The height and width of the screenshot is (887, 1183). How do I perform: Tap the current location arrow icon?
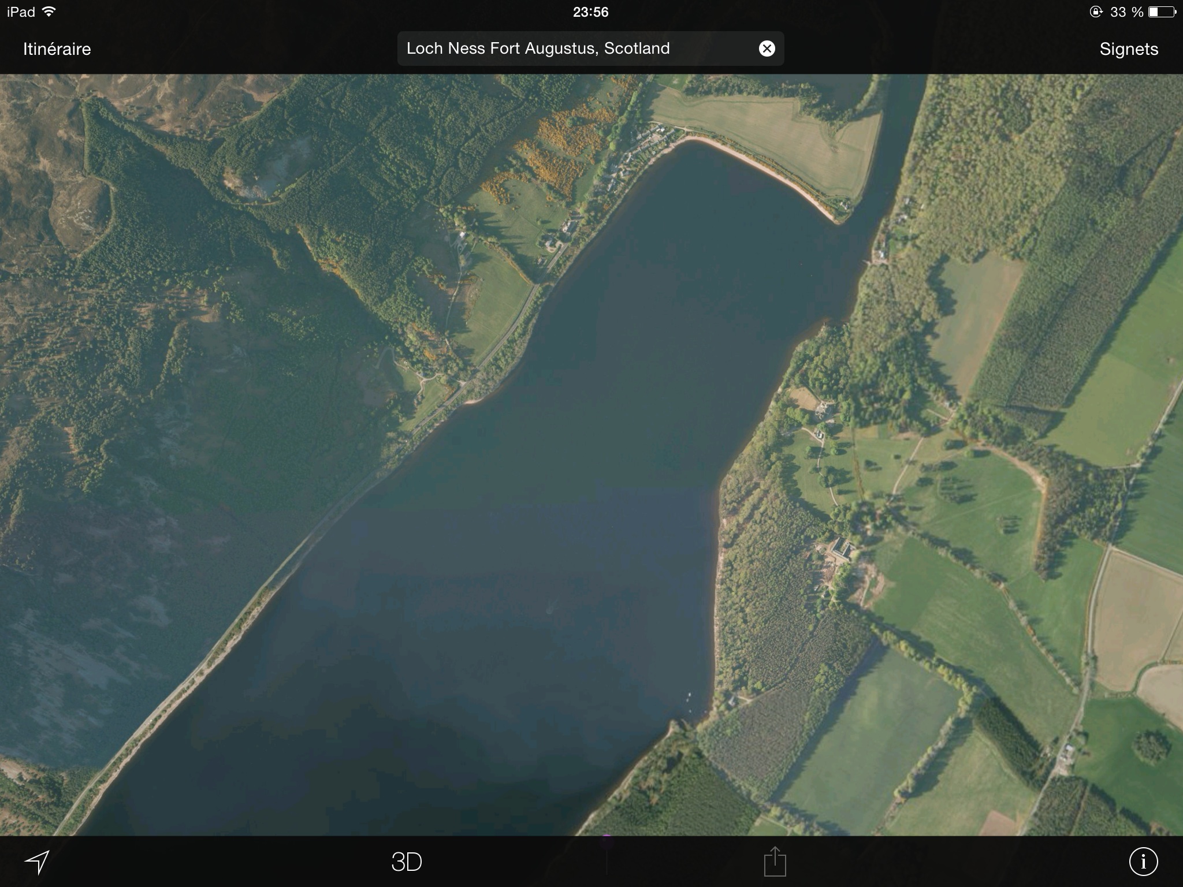[37, 862]
